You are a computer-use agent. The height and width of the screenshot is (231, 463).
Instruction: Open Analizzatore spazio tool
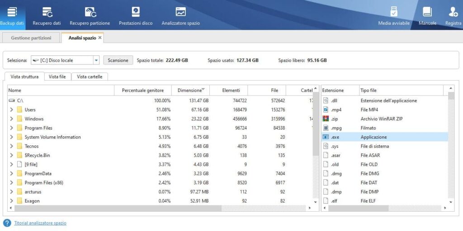click(x=180, y=16)
